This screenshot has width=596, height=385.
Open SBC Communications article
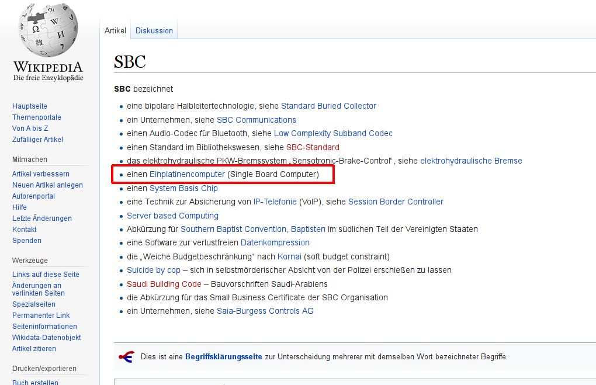[256, 120]
